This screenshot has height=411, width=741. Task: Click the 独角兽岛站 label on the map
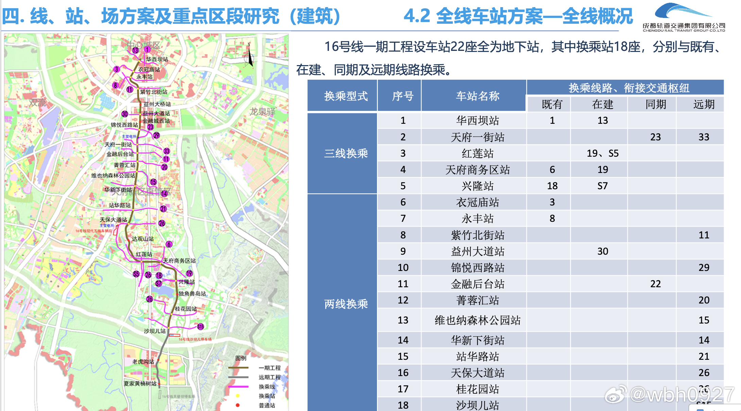click(x=192, y=293)
